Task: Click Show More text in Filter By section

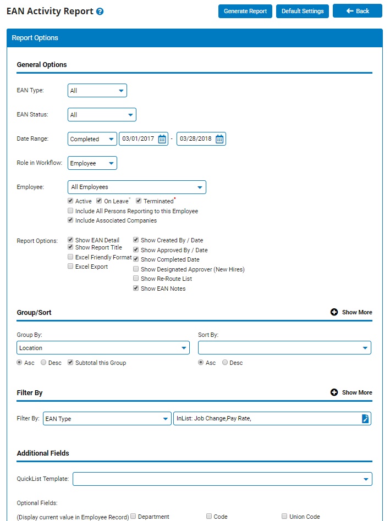Action: pyautogui.click(x=357, y=392)
